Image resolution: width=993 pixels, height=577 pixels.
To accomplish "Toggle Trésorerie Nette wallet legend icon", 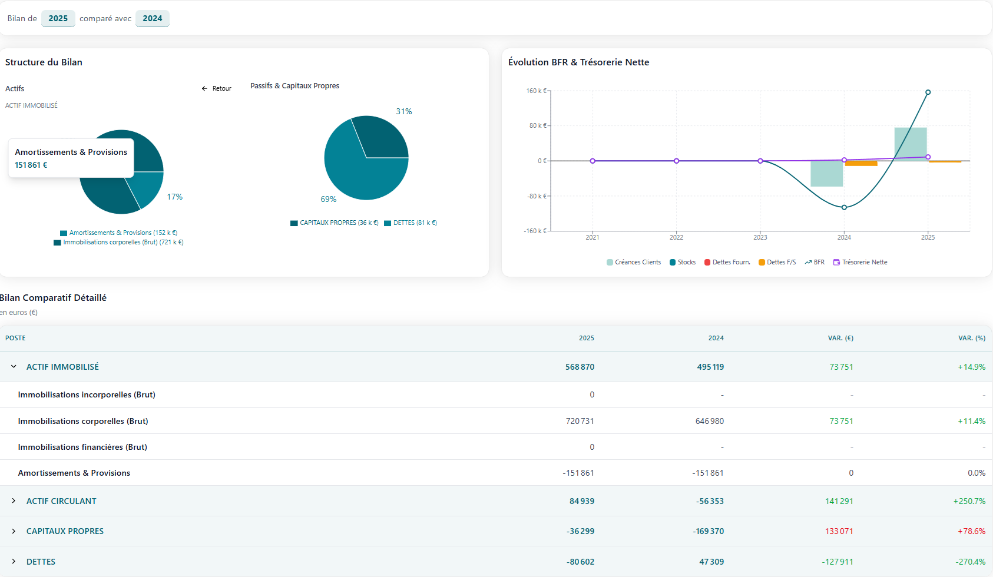I will tap(836, 263).
